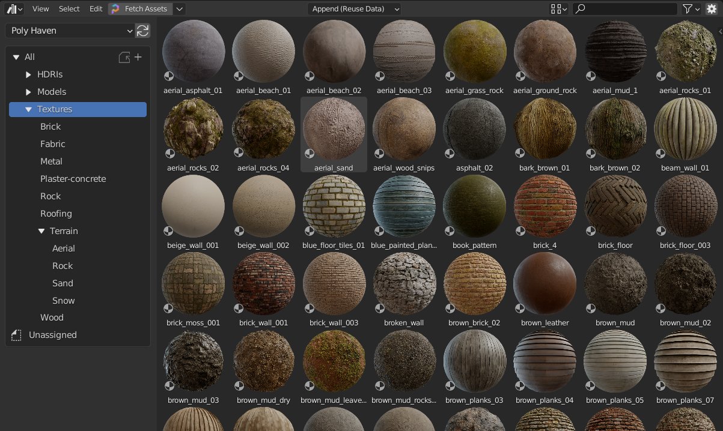Image resolution: width=723 pixels, height=431 pixels.
Task: Select the brick_floor material thumbnail
Action: [x=615, y=205]
